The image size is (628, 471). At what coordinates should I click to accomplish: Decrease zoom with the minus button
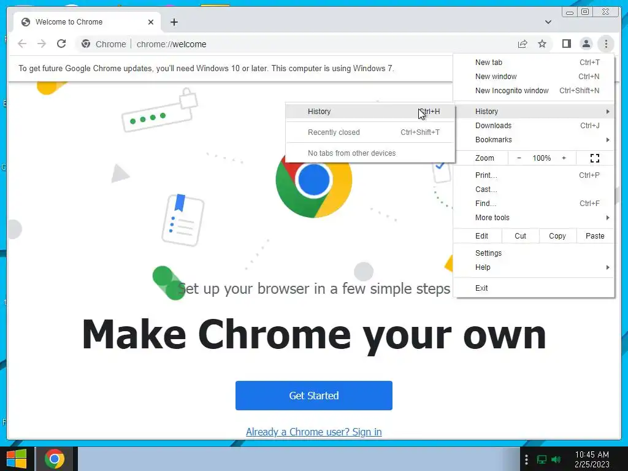pyautogui.click(x=519, y=158)
